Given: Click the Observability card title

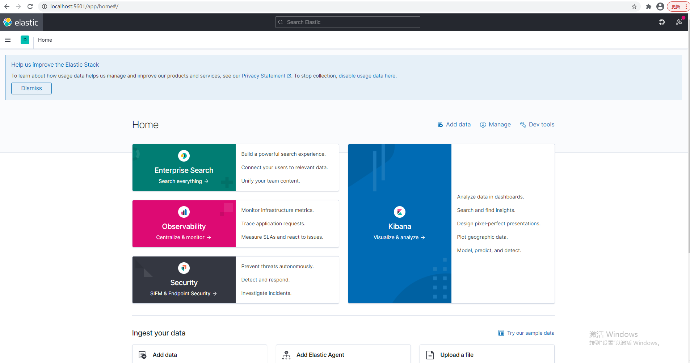Looking at the screenshot, I should 184,226.
